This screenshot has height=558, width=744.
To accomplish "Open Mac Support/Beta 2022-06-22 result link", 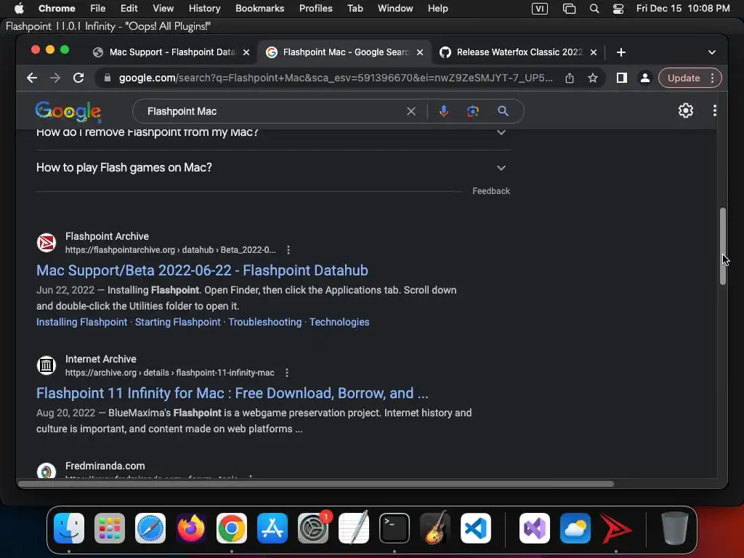I will 202,270.
